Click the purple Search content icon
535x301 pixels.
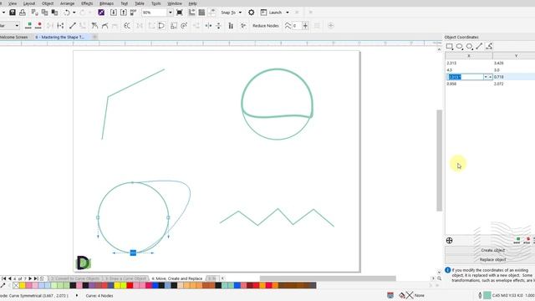[x=101, y=13]
